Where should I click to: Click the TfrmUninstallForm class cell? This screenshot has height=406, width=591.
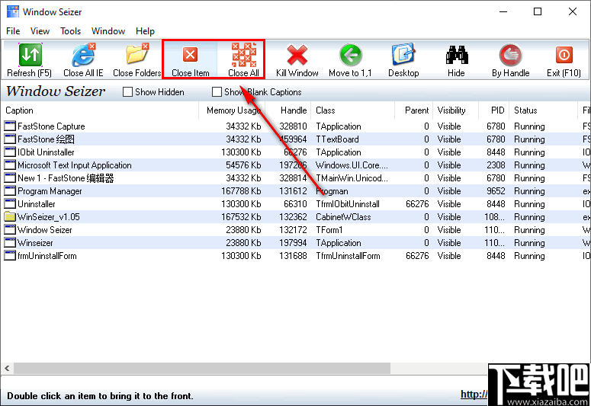(348, 256)
